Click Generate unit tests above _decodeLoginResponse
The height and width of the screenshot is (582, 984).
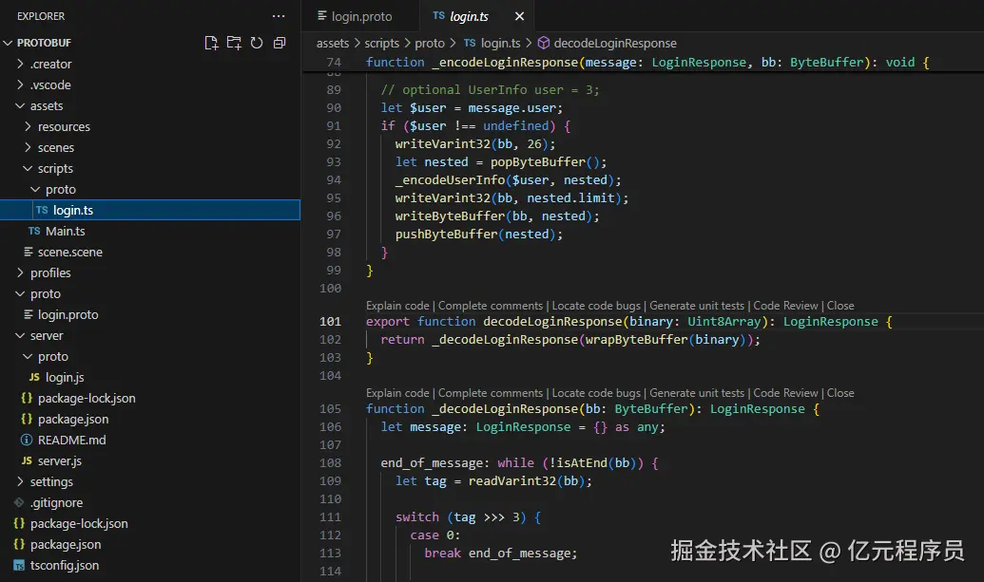tap(699, 393)
